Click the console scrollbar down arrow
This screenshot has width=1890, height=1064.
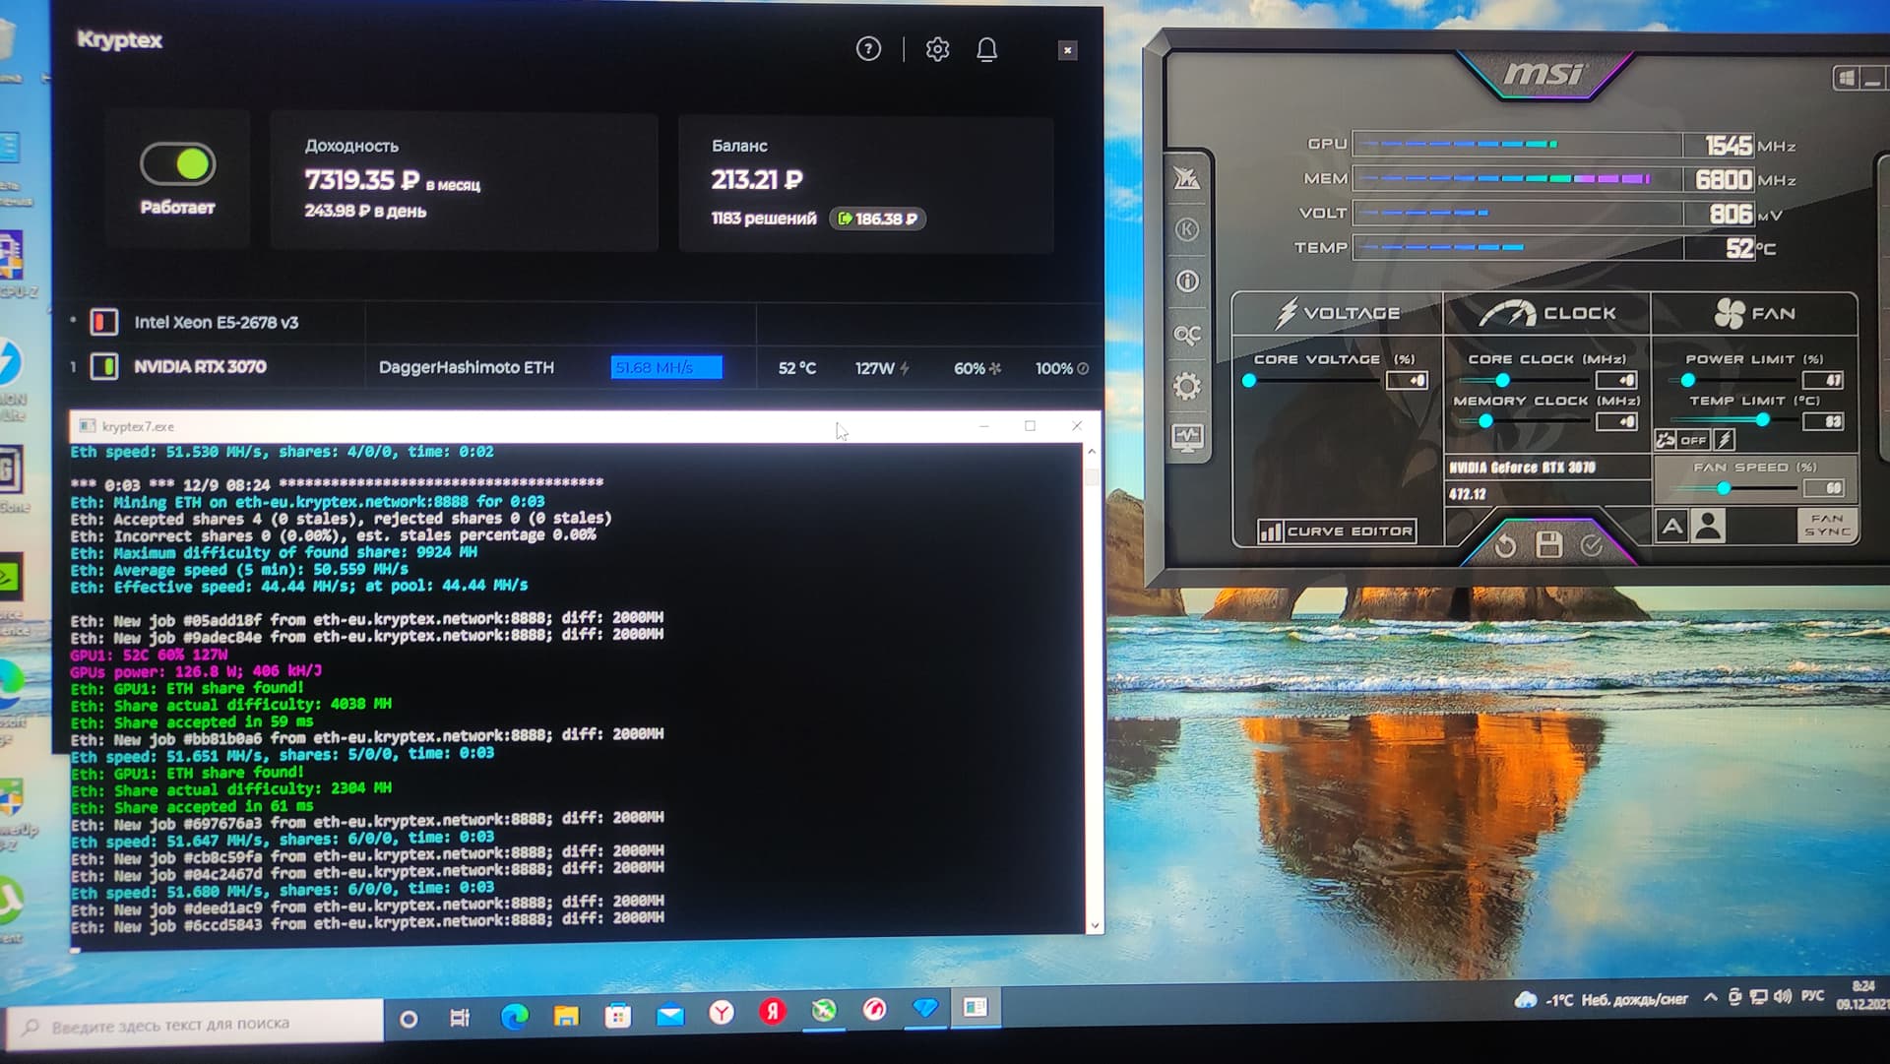[1094, 925]
